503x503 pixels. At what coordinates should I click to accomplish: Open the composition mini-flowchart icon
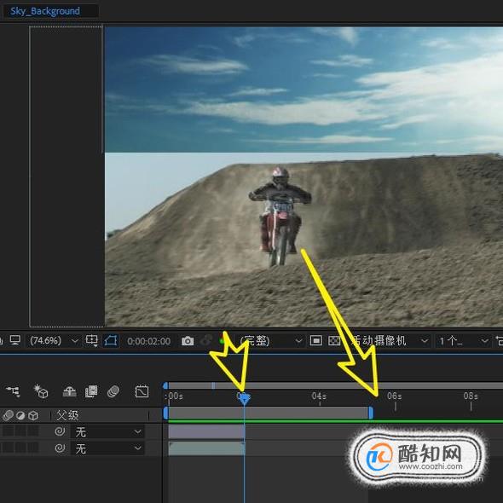(13, 391)
